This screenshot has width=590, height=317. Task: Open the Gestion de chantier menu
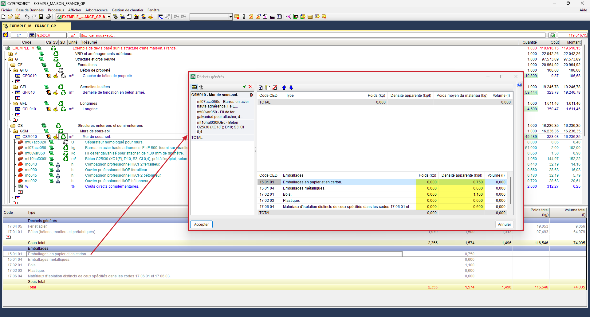coord(128,10)
